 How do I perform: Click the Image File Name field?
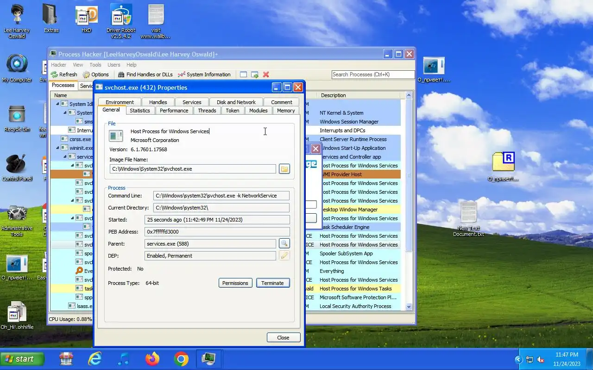point(193,169)
